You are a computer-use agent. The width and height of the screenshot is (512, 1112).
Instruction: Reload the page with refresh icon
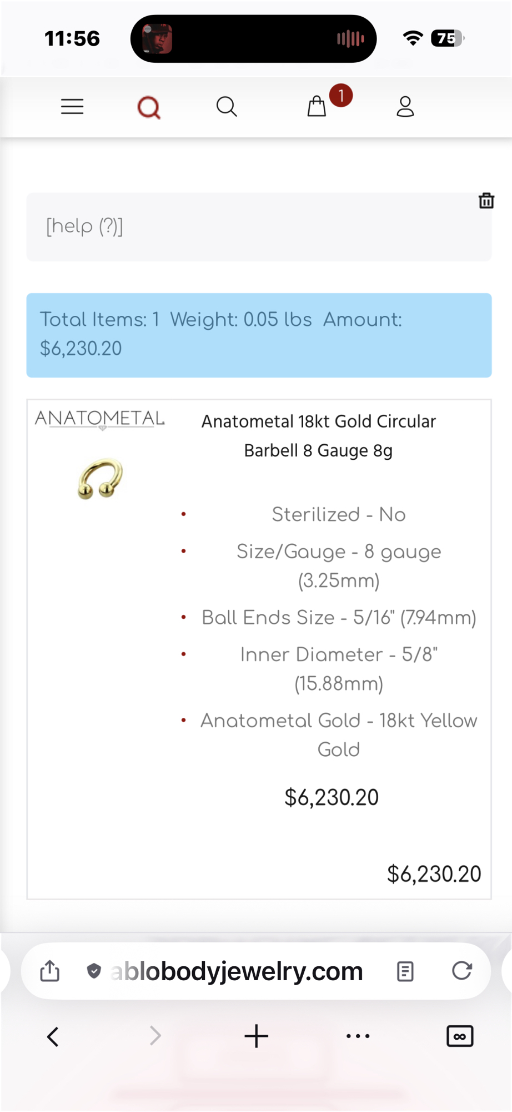pyautogui.click(x=461, y=971)
